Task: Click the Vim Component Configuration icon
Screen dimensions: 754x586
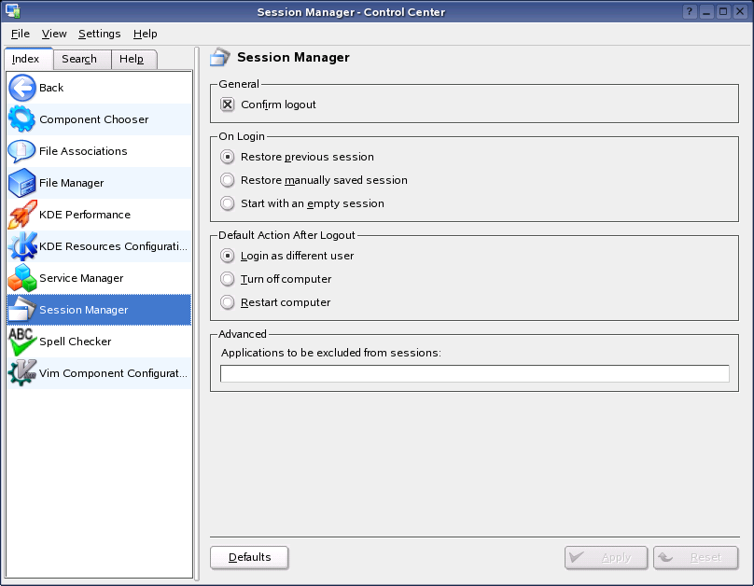Action: 22,373
